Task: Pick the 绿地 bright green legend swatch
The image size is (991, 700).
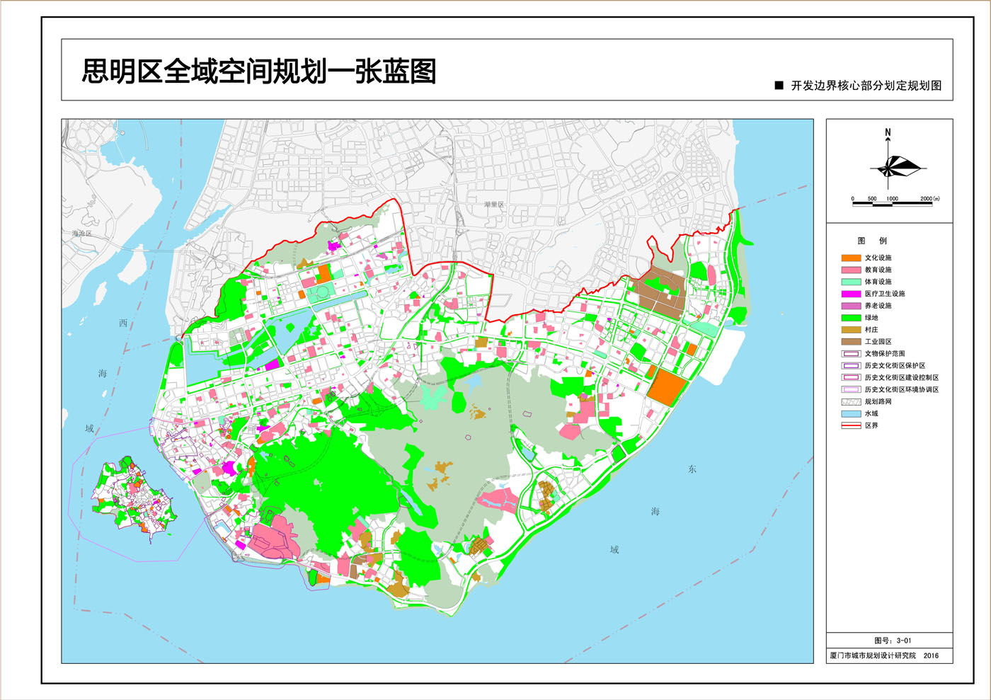Action: 851,318
